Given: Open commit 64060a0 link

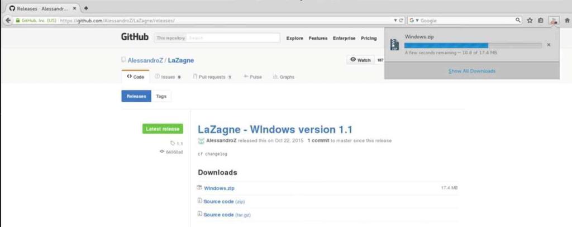Looking at the screenshot, I should 171,152.
